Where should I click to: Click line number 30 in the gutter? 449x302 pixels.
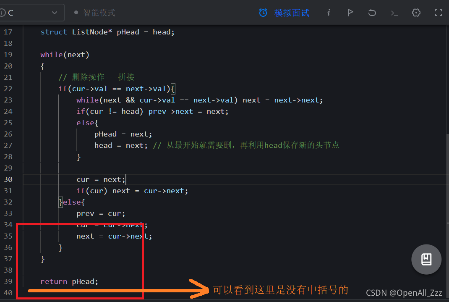click(8, 179)
